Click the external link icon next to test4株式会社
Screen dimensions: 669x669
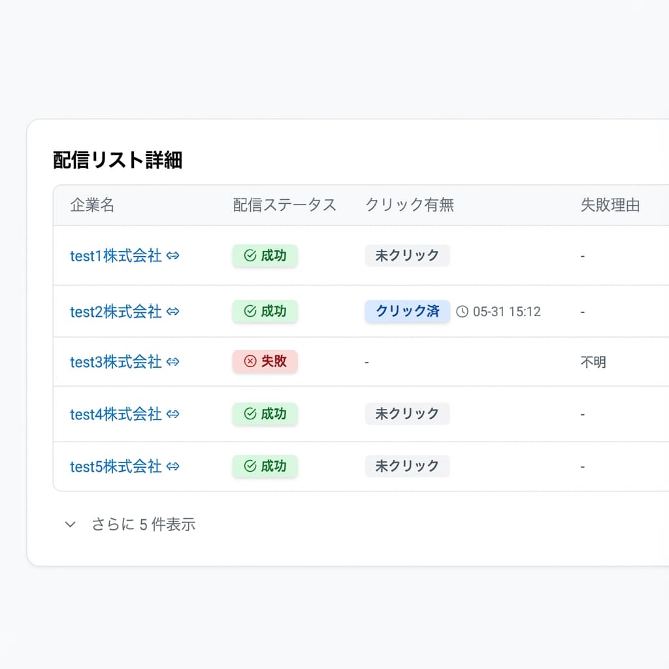[x=173, y=414]
